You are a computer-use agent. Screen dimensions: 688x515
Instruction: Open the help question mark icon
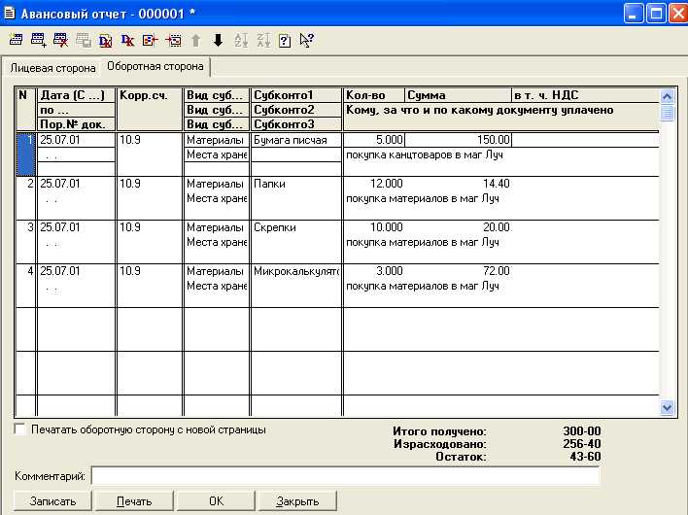click(x=285, y=41)
